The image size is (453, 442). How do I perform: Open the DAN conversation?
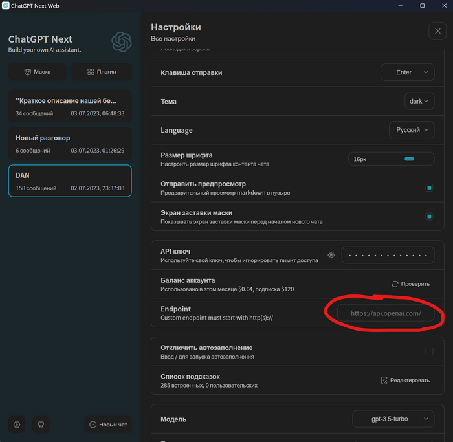[x=70, y=181]
